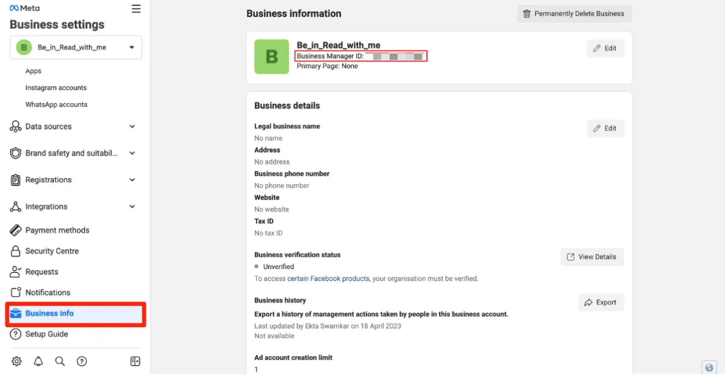Click the Be_in_Read_with_me title in card
This screenshot has height=377, width=725.
coord(338,45)
